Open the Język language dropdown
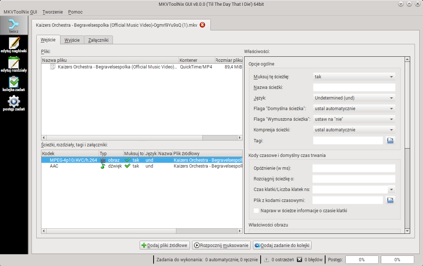Viewport: 423px width, 266px height. click(x=354, y=98)
